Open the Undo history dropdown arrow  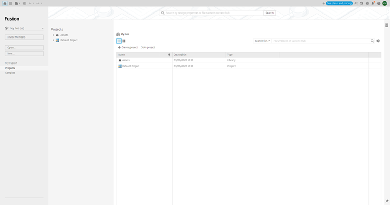(33, 3)
